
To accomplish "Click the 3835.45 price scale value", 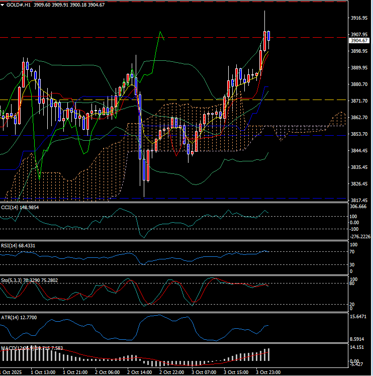I will click(358, 167).
